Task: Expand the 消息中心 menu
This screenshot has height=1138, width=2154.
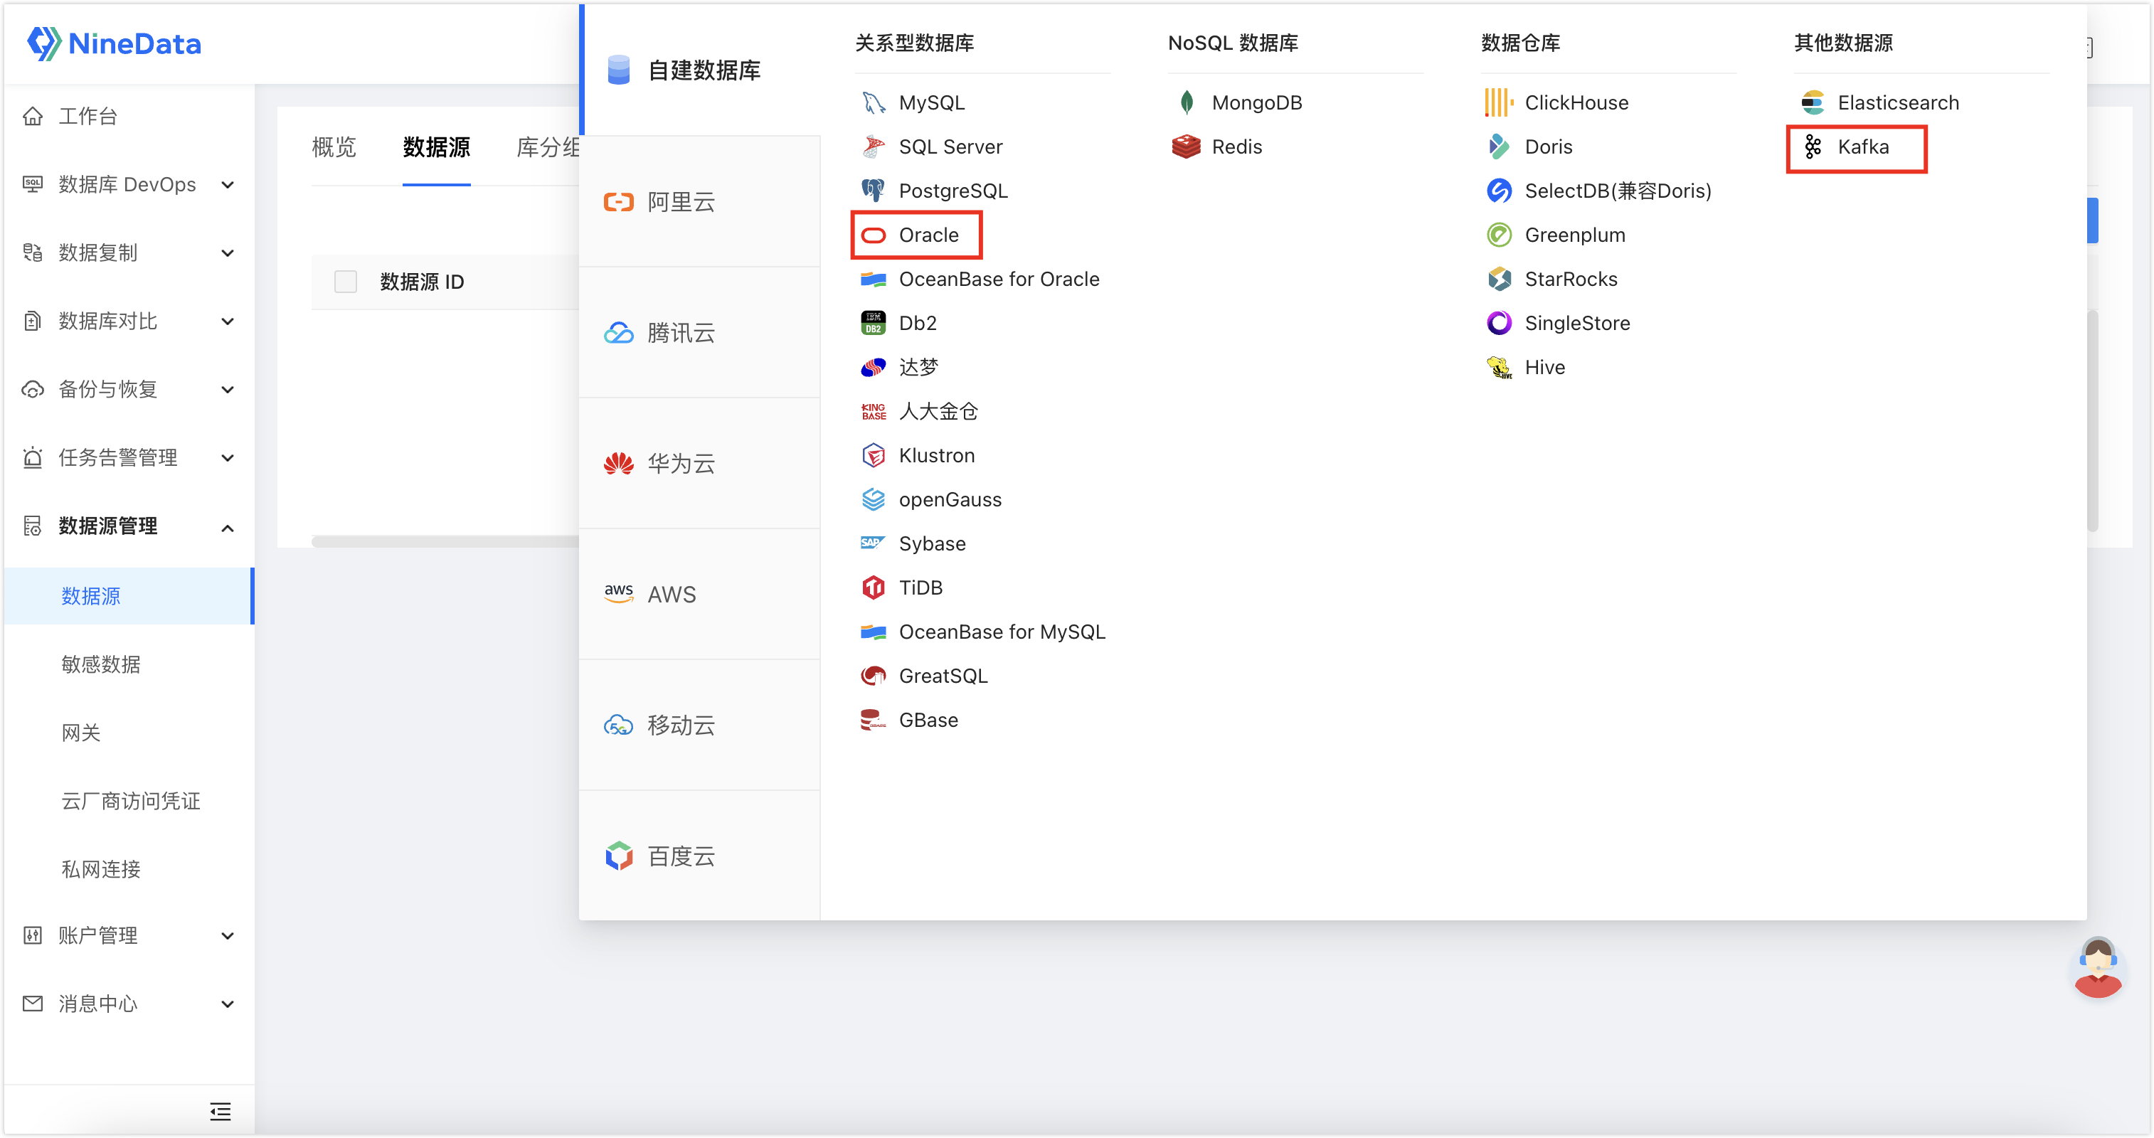Action: point(129,1004)
